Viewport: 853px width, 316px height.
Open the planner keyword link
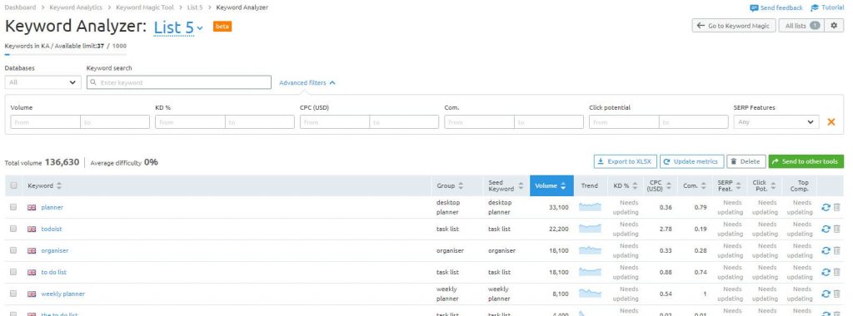tap(52, 207)
